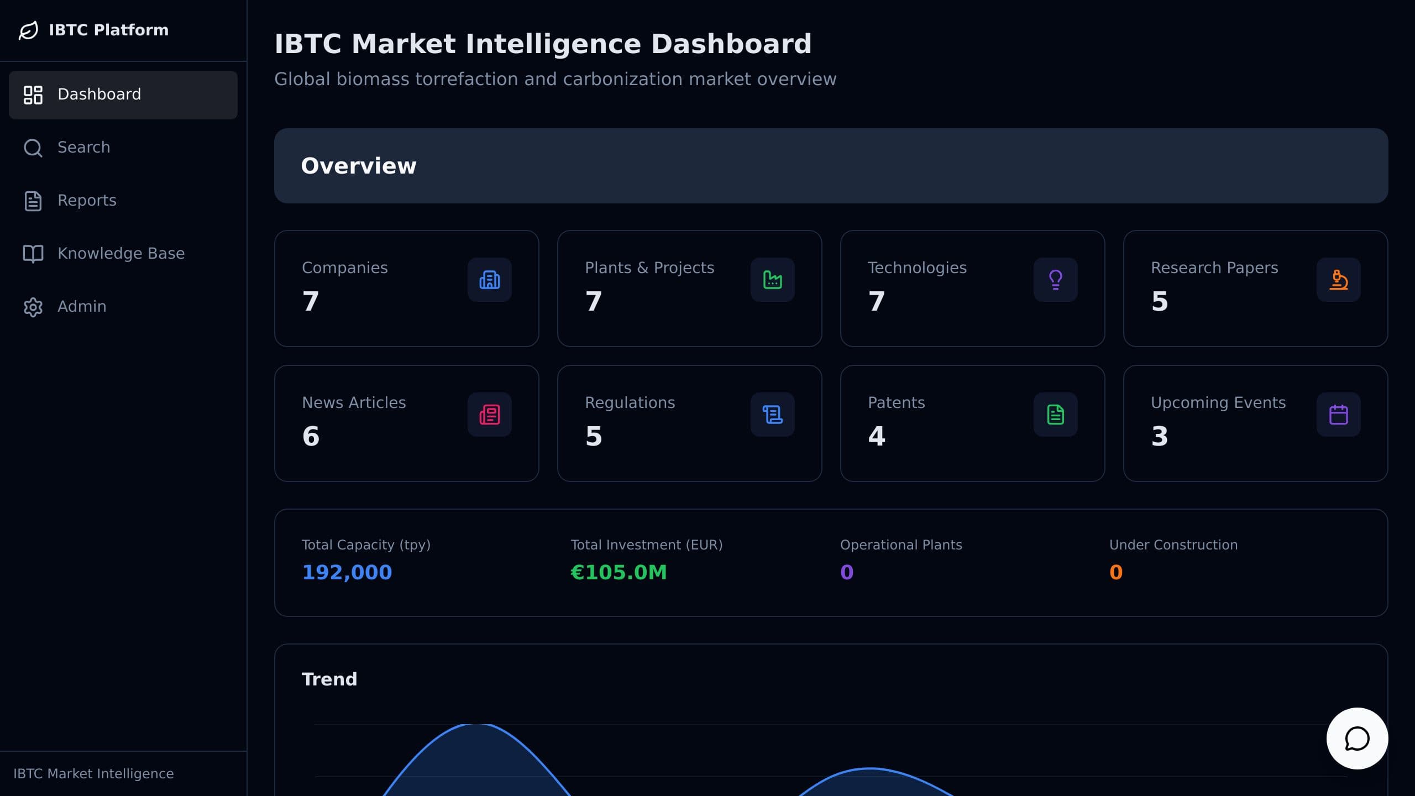Click the Admin gear icon in sidebar
This screenshot has width=1415, height=796.
[33, 307]
